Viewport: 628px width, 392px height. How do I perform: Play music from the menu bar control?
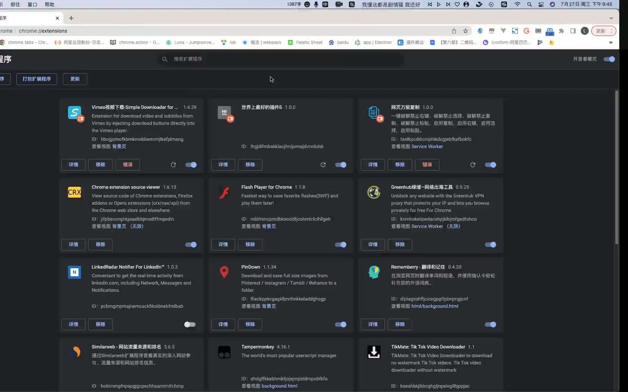pos(439,4)
